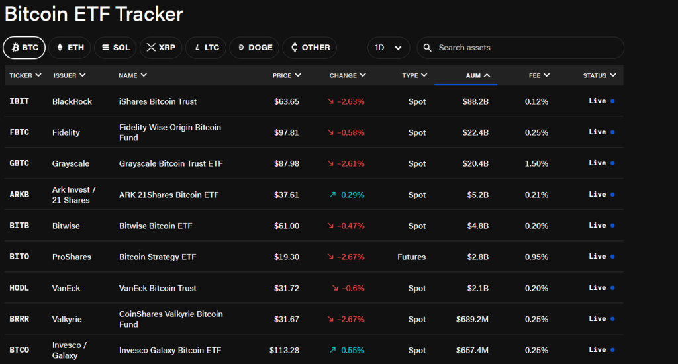Viewport: 678px width, 364px height.
Task: Open the 1D timeframe dropdown
Action: (x=389, y=48)
